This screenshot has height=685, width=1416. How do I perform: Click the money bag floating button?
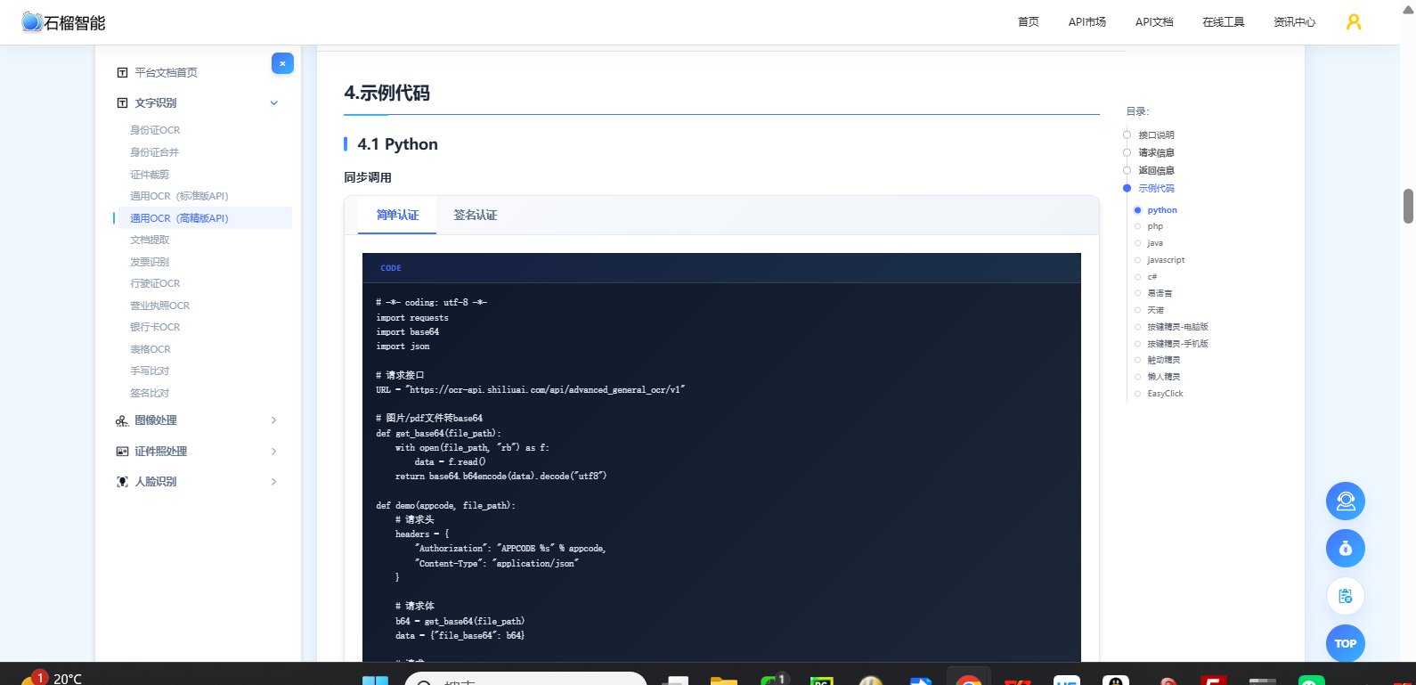pos(1346,548)
